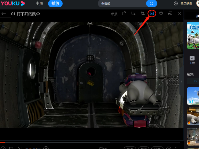Open mini-player picture-in-picture icon
Image resolution: width=199 pixels, height=149 pixels.
click(170, 13)
